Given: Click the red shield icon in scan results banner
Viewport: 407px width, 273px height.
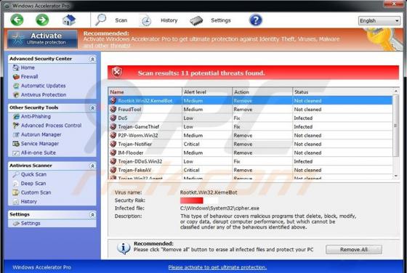Looking at the screenshot, I should tap(117, 72).
